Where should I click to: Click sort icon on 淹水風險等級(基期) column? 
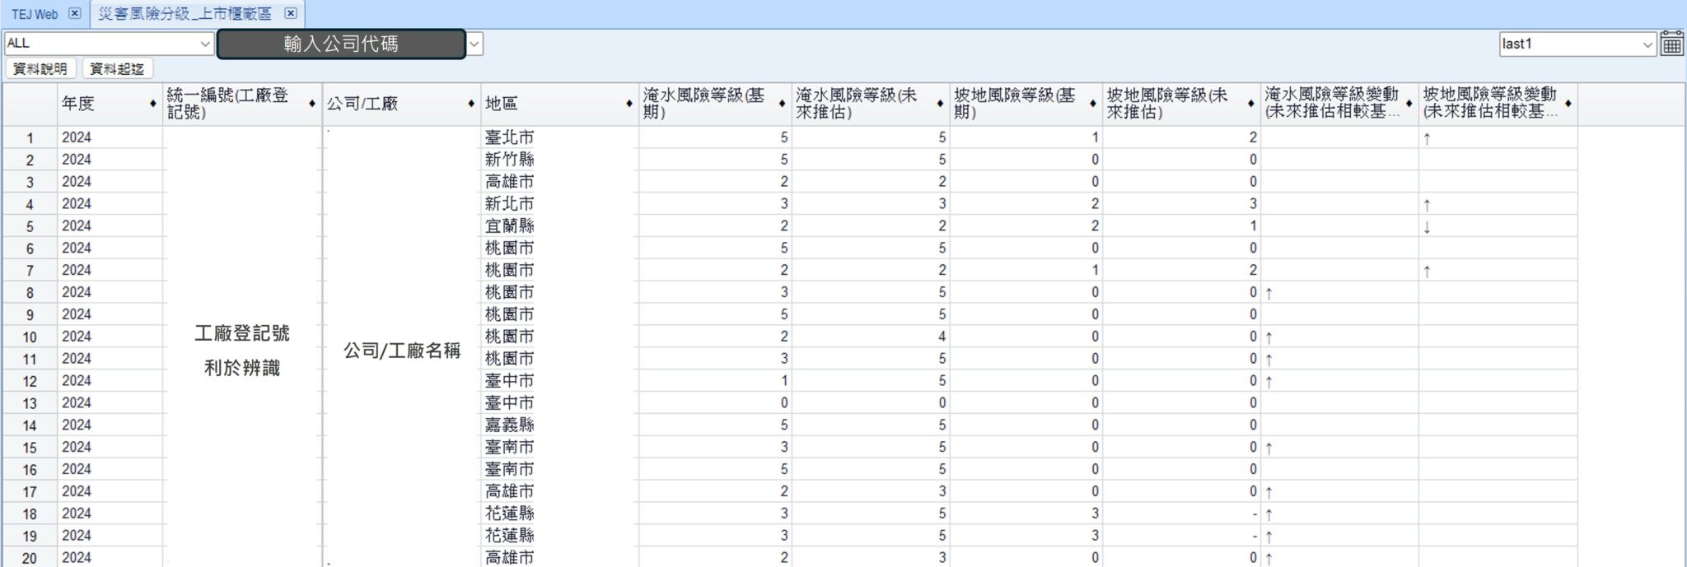coord(782,104)
